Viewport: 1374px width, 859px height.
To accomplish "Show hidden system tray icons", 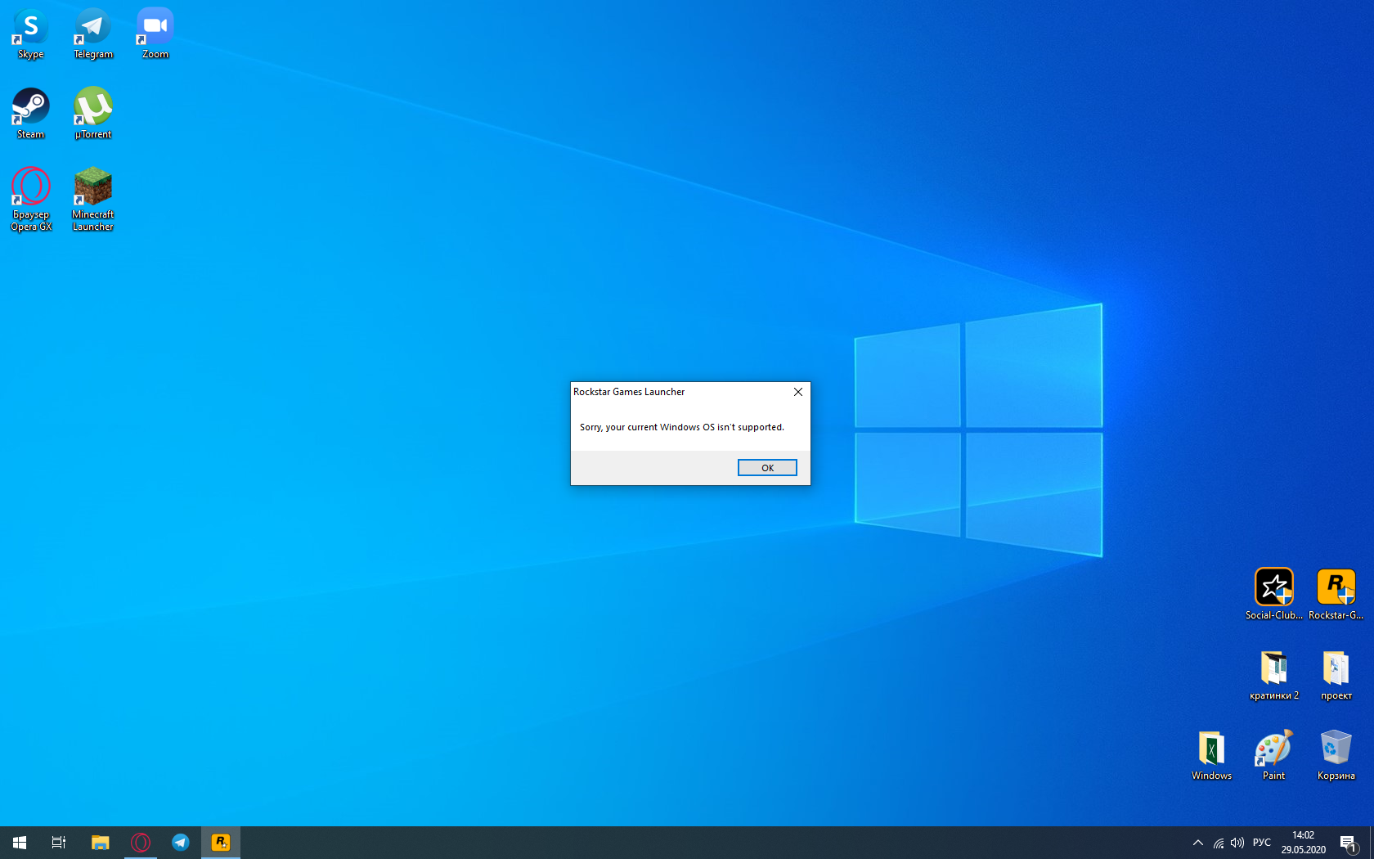I will click(1198, 843).
